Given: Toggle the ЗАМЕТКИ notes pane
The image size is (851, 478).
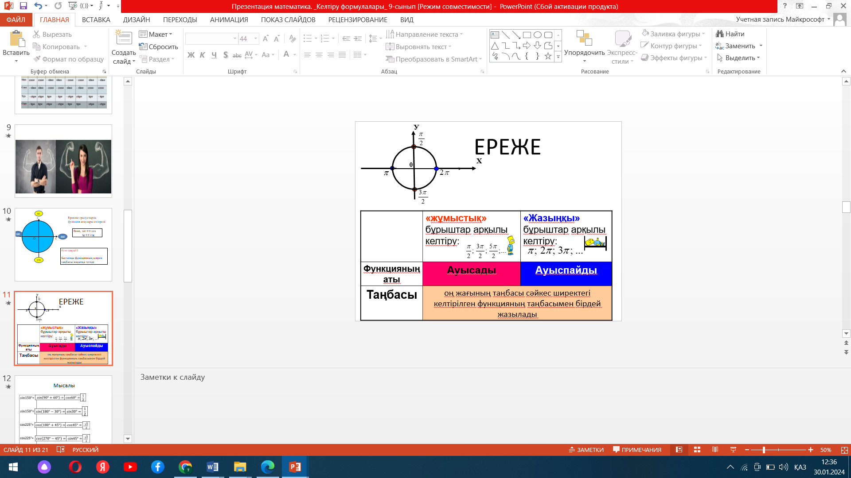Looking at the screenshot, I should pyautogui.click(x=586, y=450).
